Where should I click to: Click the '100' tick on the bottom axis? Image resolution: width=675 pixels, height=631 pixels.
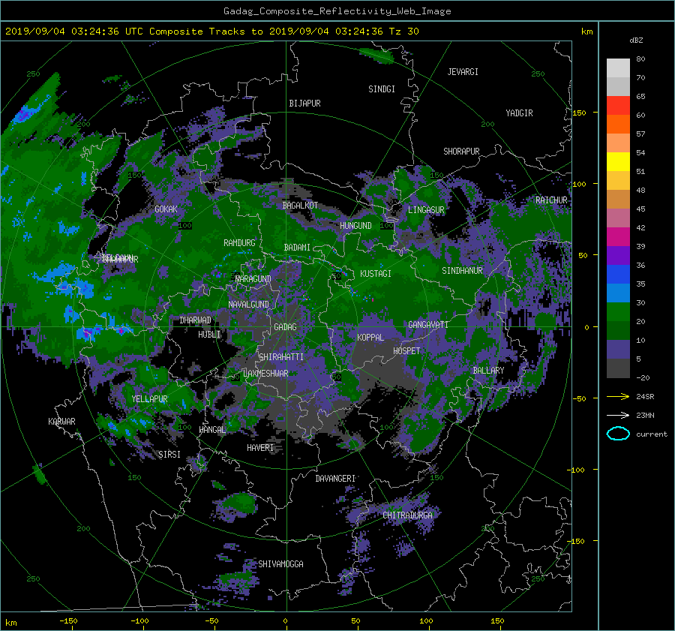[x=426, y=621]
